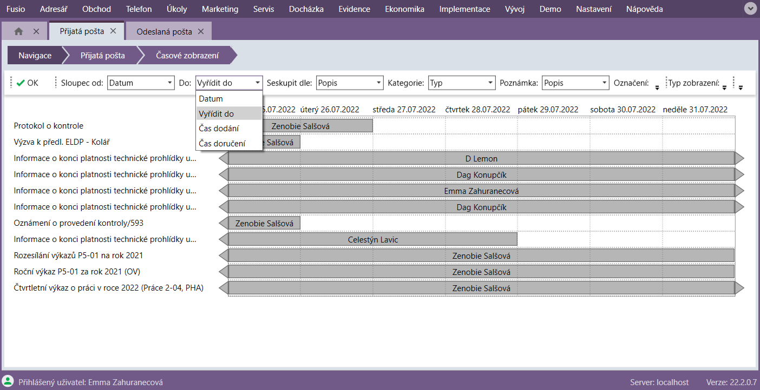Expand the Typ zobrazení overflow arrow

724,87
